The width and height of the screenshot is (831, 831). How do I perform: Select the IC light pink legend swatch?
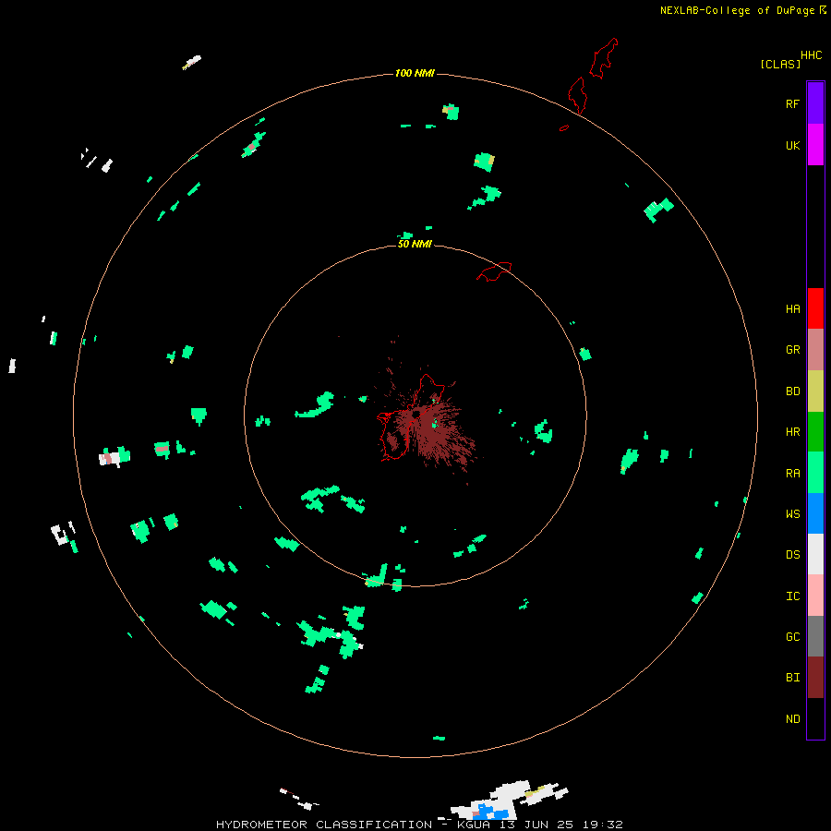[815, 596]
